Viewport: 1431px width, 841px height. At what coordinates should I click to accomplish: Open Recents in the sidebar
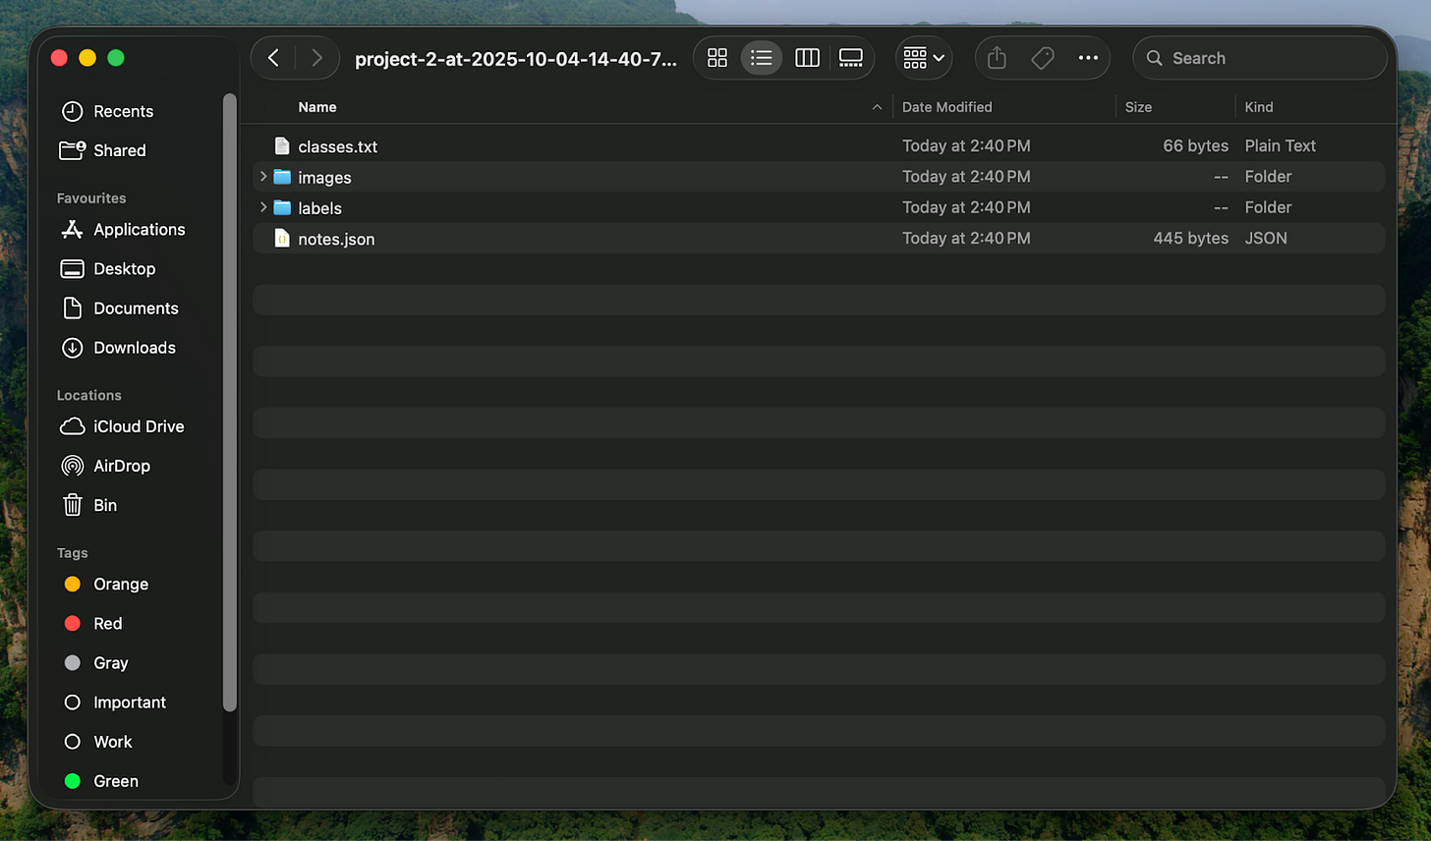(x=123, y=111)
